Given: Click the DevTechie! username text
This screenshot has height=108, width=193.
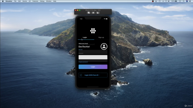Looking at the screenshot, I should 84,47.
